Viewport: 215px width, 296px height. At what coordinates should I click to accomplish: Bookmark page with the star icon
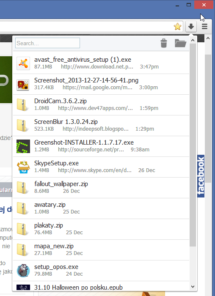(x=177, y=27)
